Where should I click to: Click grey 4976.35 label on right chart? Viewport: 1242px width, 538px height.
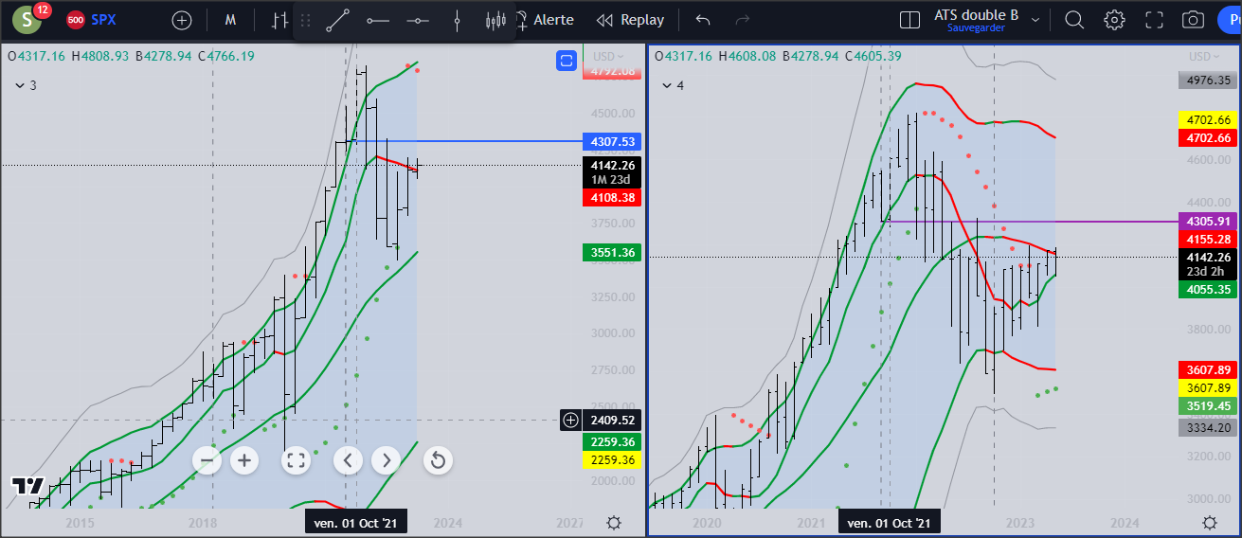click(x=1208, y=81)
